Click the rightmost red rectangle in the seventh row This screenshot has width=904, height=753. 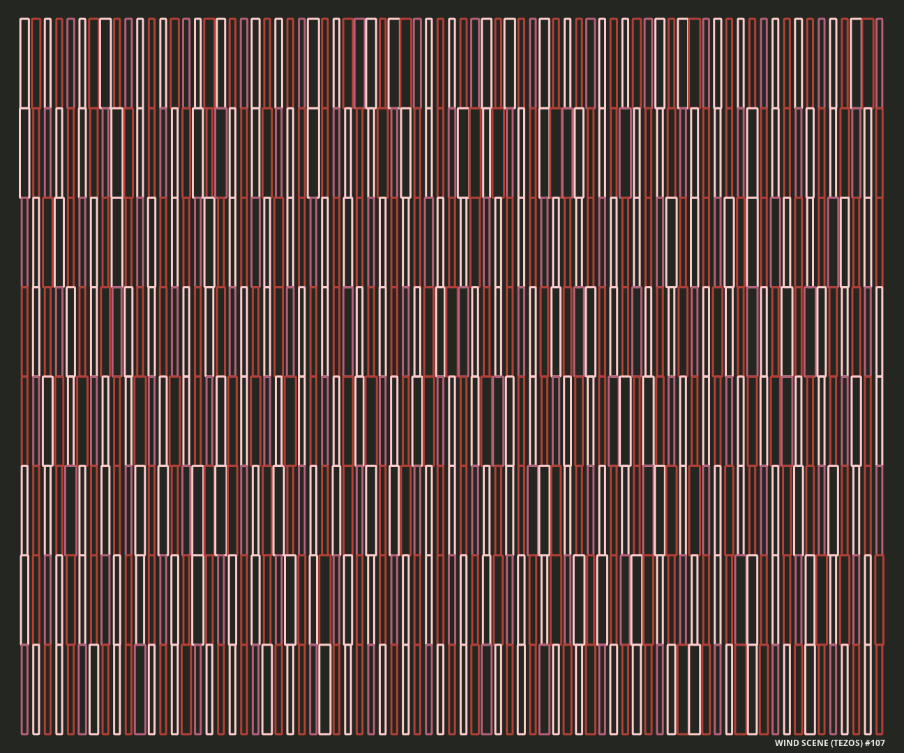(x=879, y=600)
